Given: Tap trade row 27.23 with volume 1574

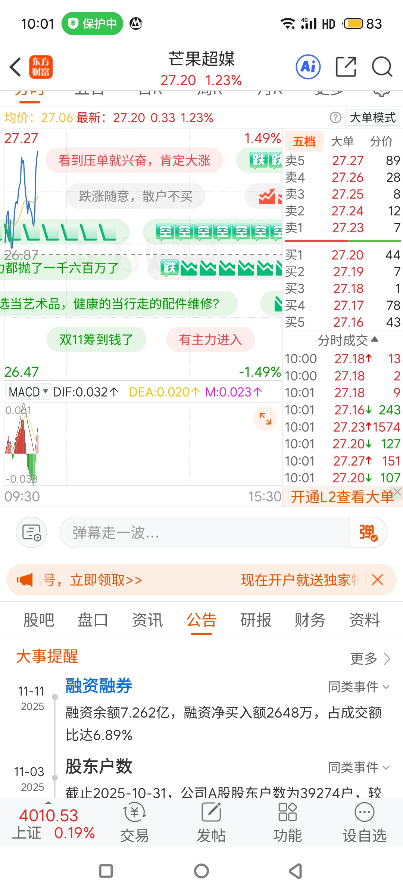Looking at the screenshot, I should click(x=343, y=427).
